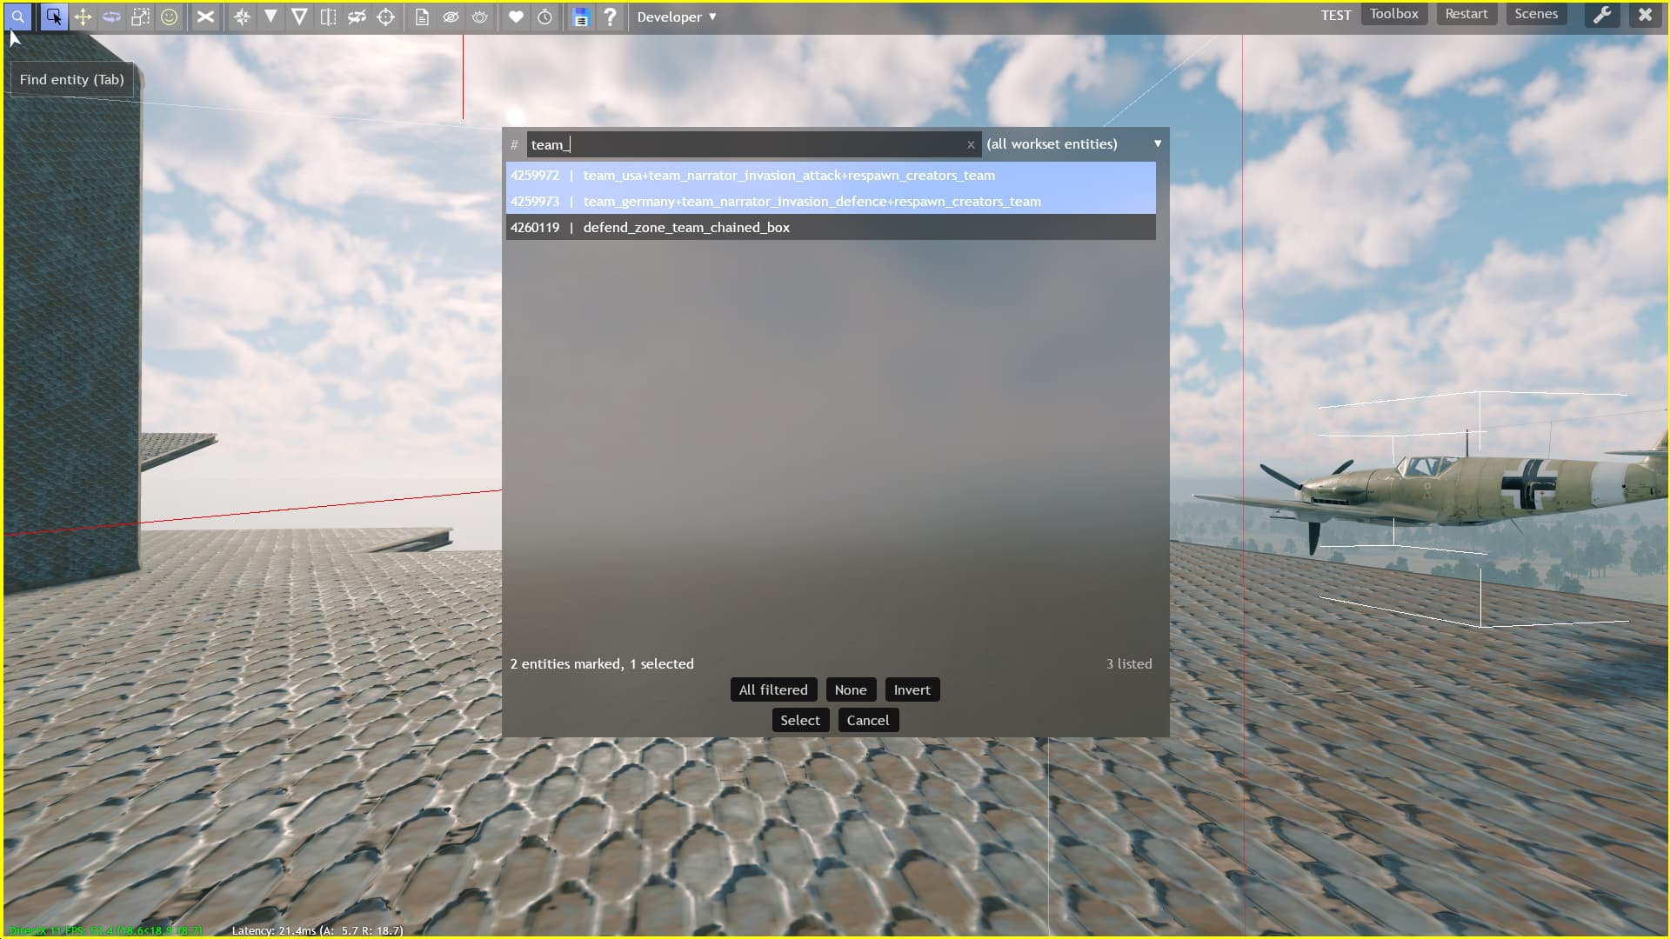Open the Find entity magnifier tool

click(17, 17)
